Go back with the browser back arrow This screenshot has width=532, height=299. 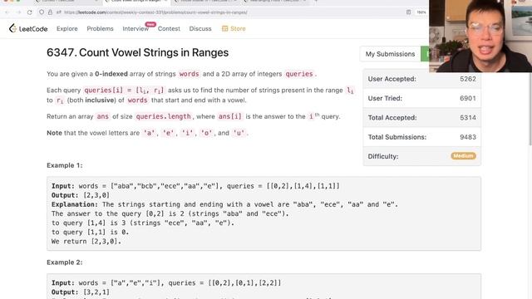(x=7, y=12)
